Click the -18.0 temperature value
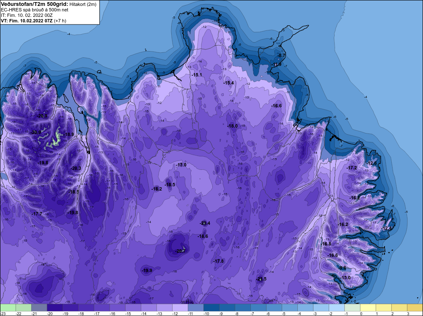The width and height of the screenshot is (423, 316). coord(232,126)
